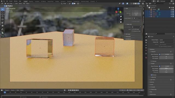Select the Add Cube tool
Screen dimensions: 175x98
(2, 36)
